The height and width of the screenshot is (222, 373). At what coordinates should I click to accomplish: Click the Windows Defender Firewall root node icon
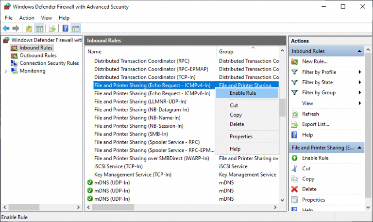click(x=6, y=40)
